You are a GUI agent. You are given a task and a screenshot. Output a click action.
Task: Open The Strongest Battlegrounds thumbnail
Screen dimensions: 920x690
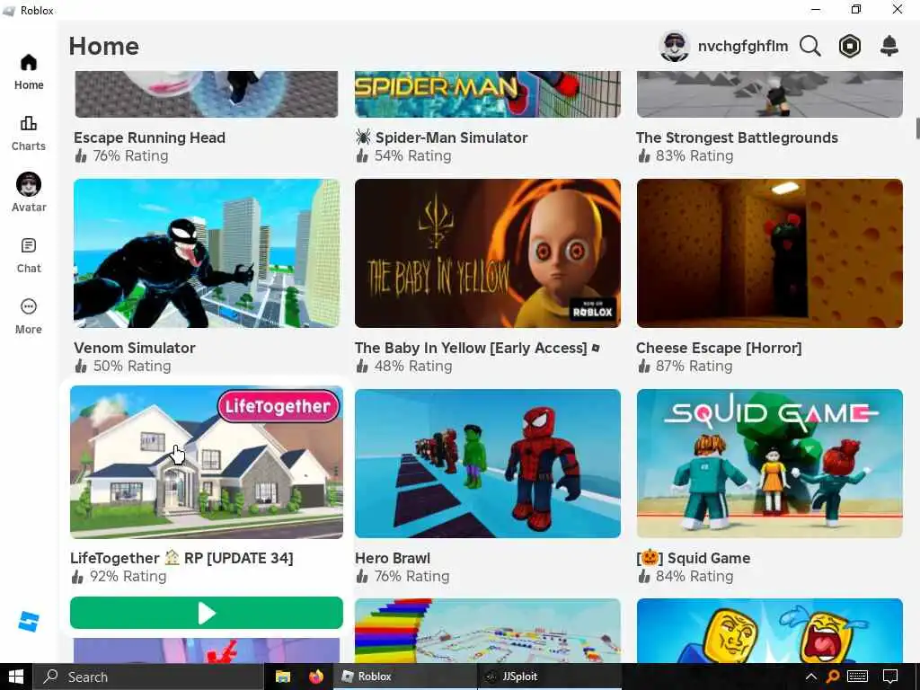tap(769, 93)
